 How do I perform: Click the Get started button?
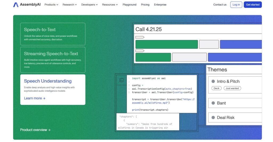coord(253,5)
